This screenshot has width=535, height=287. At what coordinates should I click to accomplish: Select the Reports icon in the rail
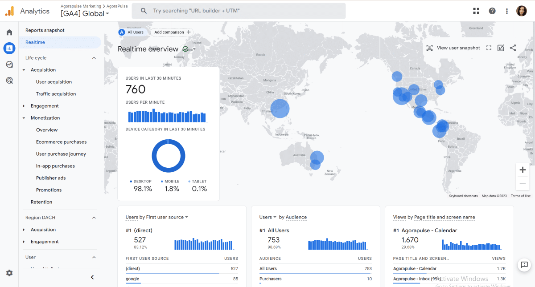(9, 48)
